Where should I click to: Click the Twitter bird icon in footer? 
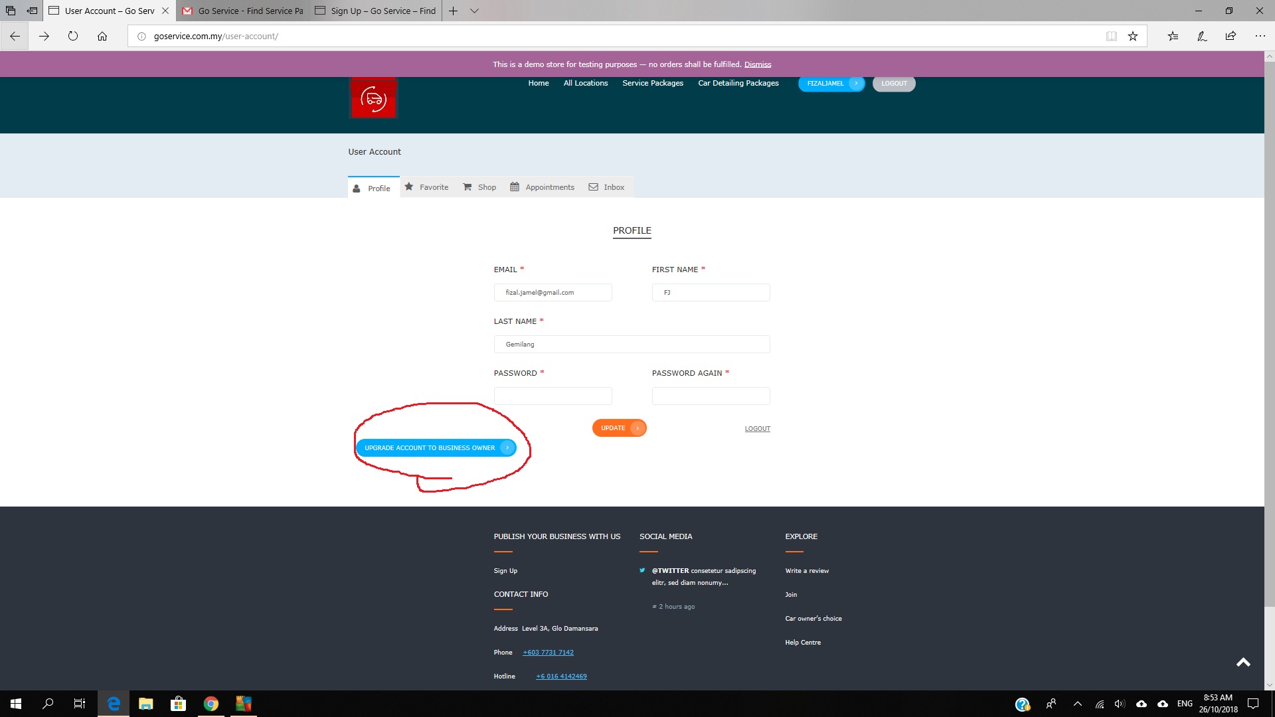click(x=642, y=570)
